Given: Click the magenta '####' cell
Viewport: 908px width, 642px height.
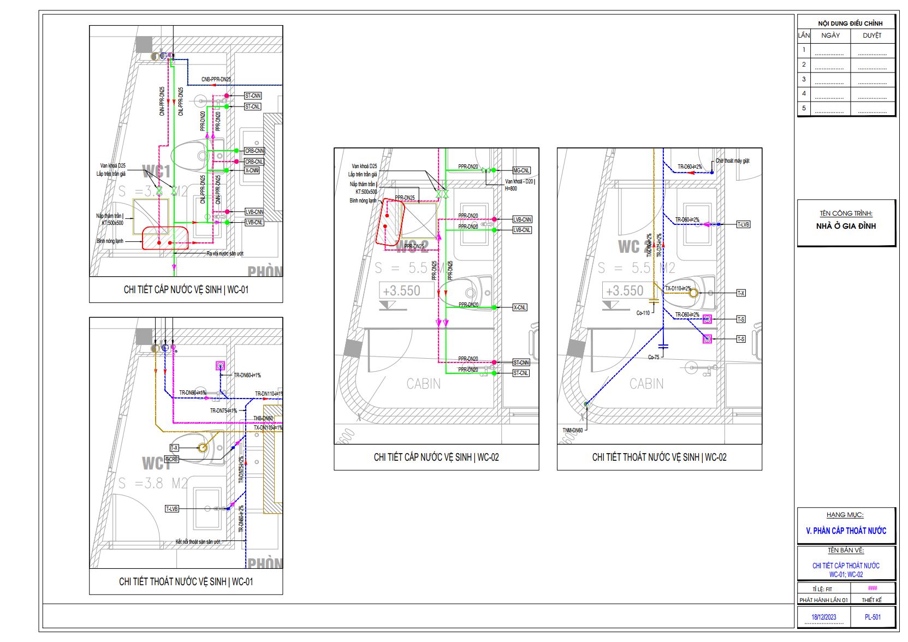Looking at the screenshot, I should [873, 588].
